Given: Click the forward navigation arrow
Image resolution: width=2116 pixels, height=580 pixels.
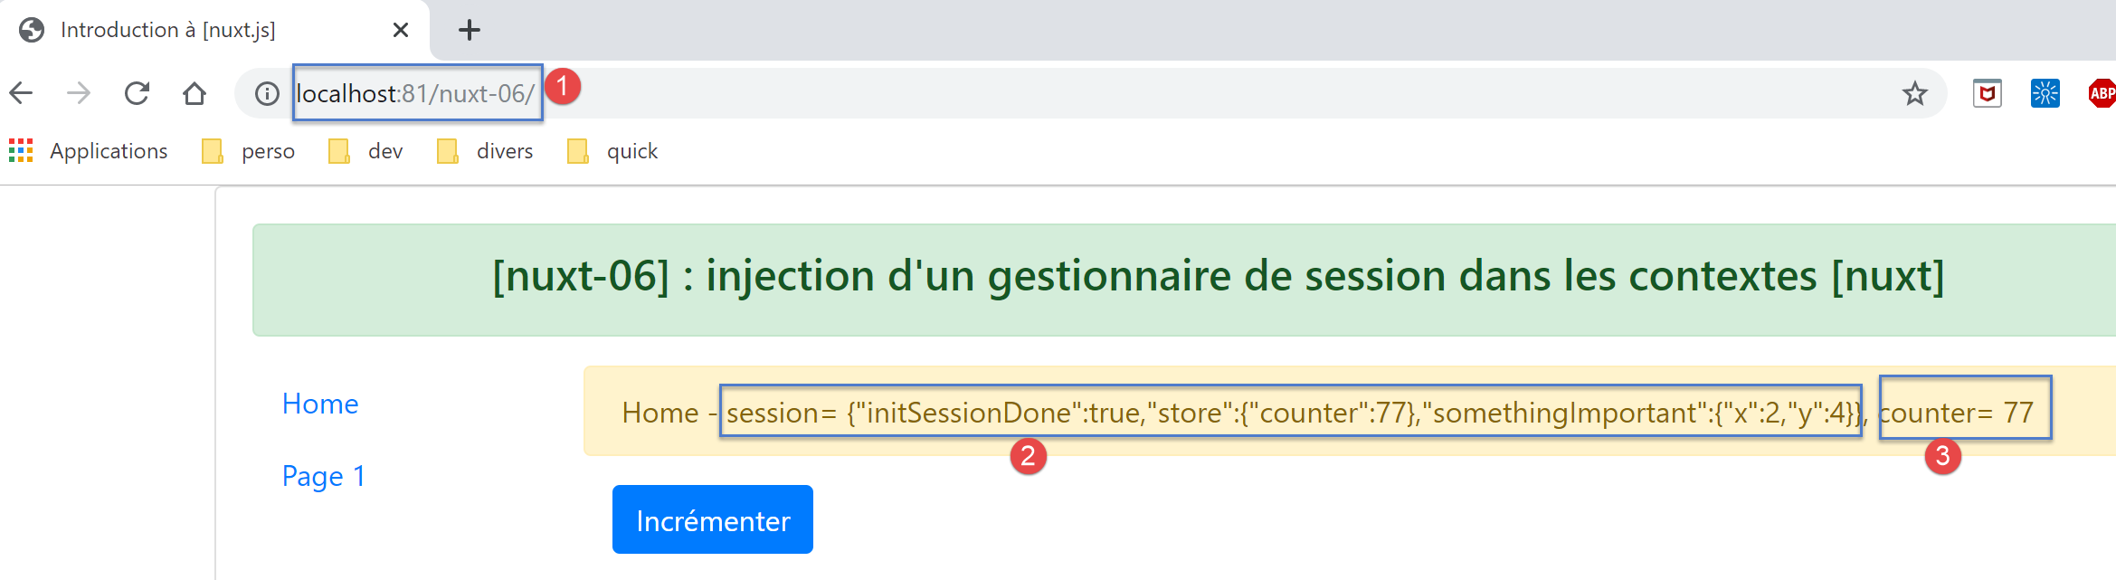Looking at the screenshot, I should 79,93.
